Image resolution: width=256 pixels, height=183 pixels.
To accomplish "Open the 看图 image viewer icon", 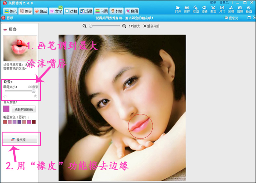I will coord(249,9).
